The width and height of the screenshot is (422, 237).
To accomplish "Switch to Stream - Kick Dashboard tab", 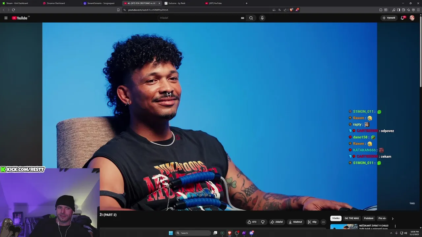I will (20, 3).
